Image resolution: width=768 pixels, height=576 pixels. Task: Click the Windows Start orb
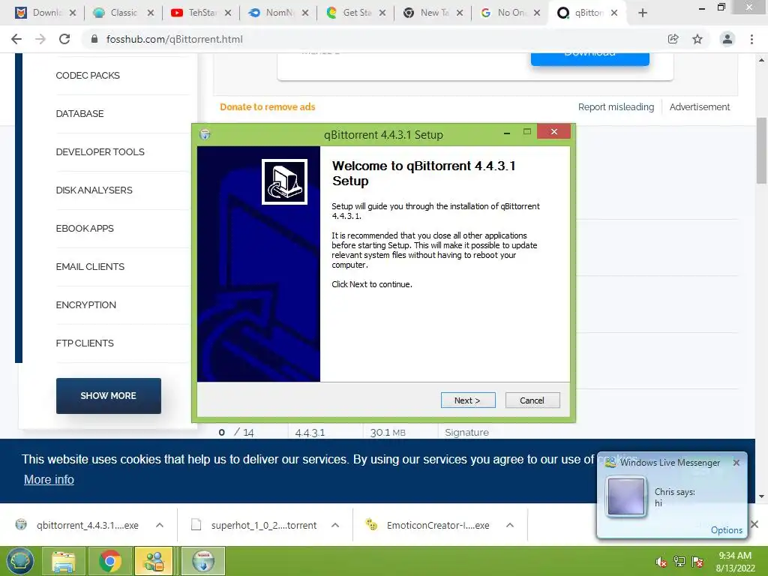pos(19,561)
